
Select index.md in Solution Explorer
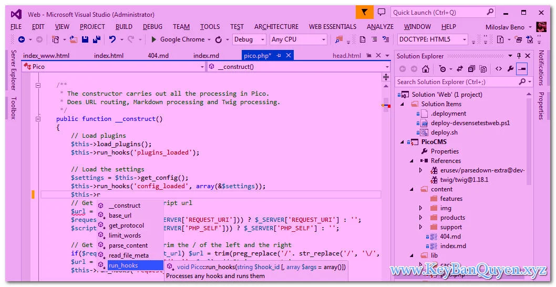click(x=453, y=246)
